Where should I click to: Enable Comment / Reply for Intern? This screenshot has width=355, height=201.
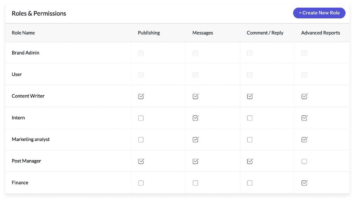[x=250, y=118]
